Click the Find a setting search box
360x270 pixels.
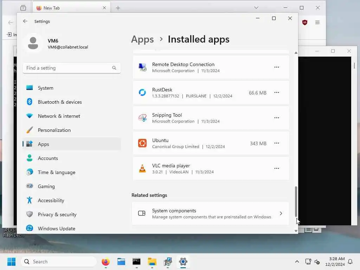click(x=72, y=68)
